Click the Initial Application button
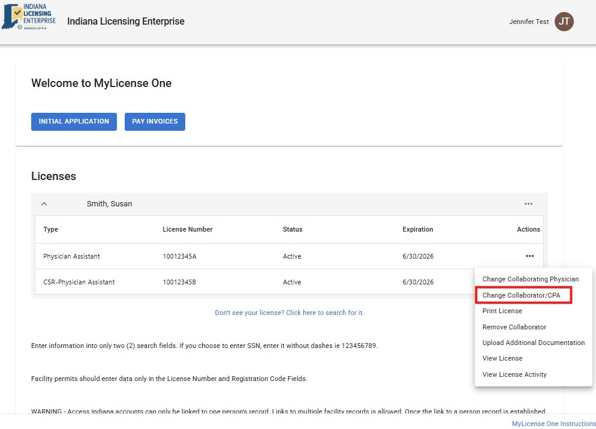This screenshot has height=429, width=596. [x=74, y=121]
